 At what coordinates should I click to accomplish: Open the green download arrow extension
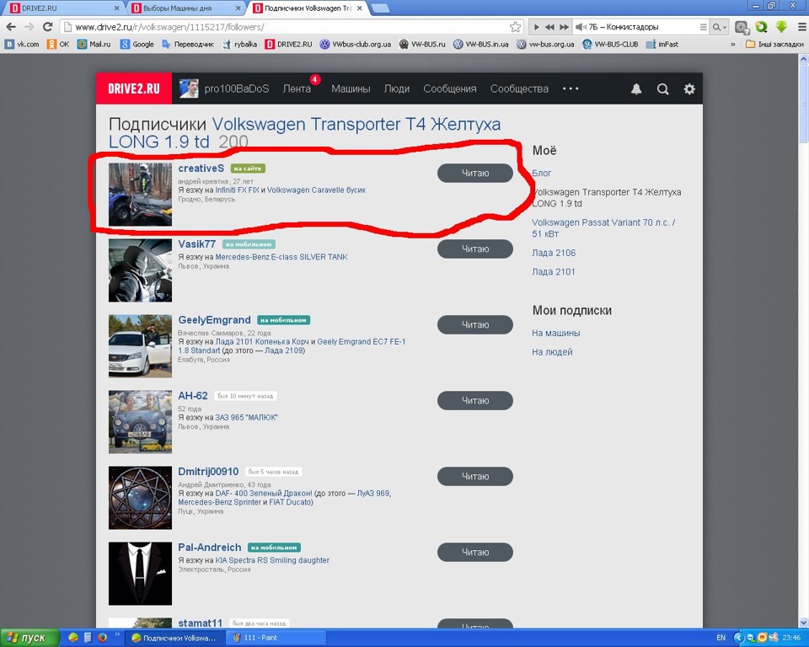tap(781, 27)
